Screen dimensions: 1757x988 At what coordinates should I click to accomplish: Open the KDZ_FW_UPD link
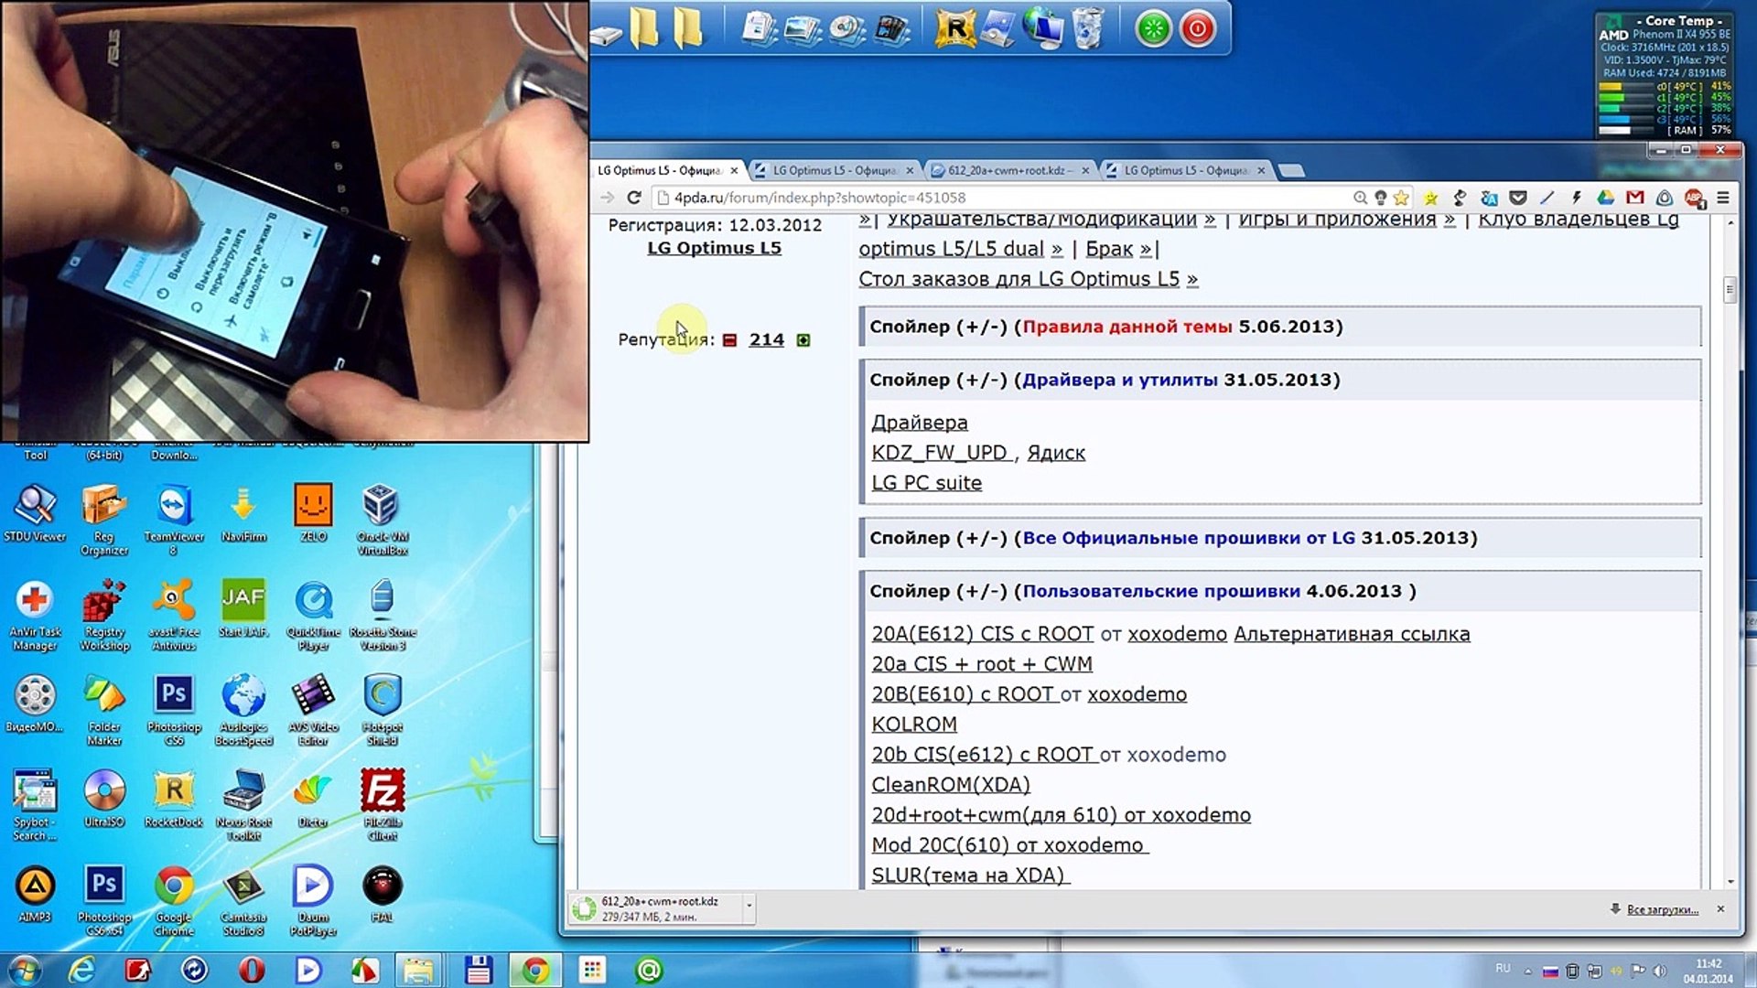(942, 453)
